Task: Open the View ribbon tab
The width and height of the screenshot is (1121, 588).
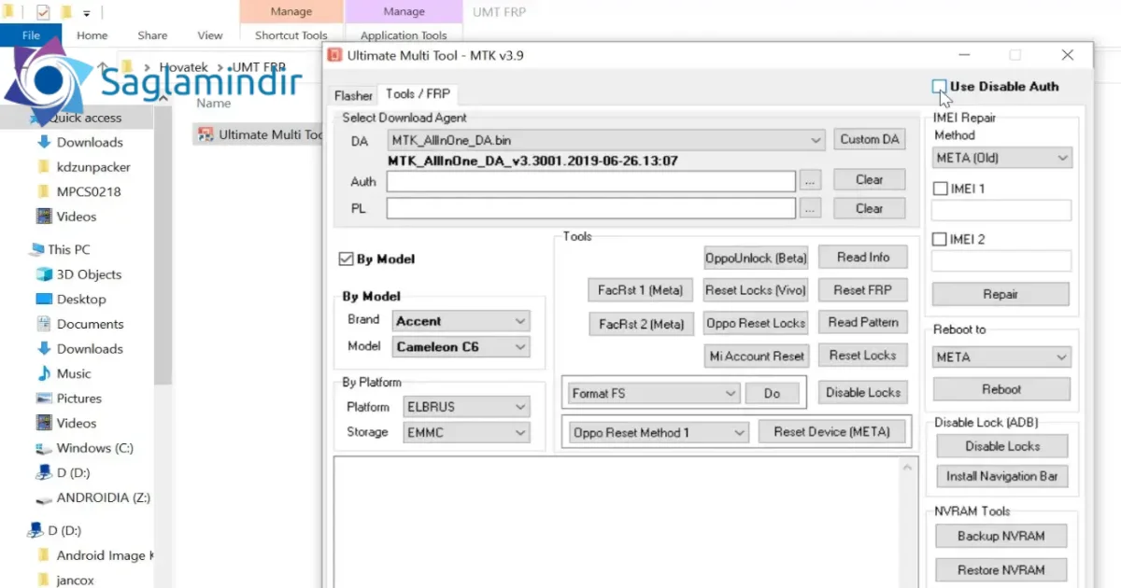Action: pos(210,35)
